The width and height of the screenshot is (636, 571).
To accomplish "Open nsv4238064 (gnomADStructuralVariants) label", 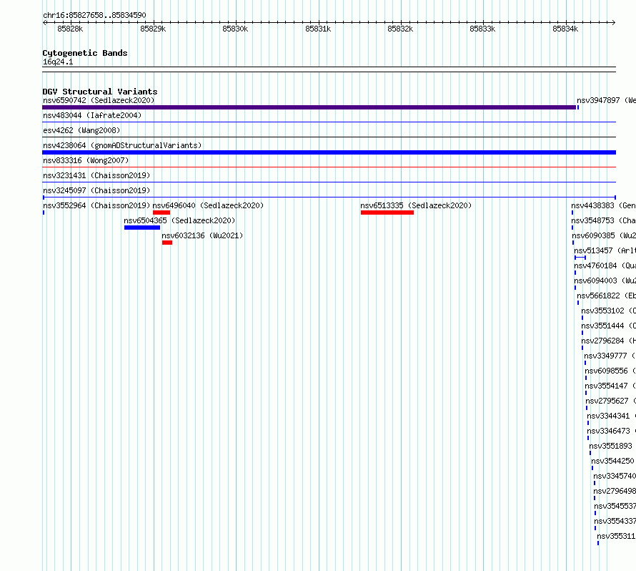I will [x=122, y=145].
